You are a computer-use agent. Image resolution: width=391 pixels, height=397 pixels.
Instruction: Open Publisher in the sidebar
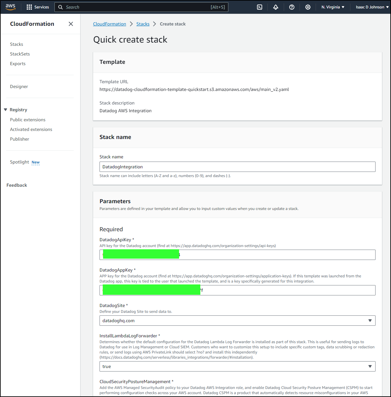point(20,139)
